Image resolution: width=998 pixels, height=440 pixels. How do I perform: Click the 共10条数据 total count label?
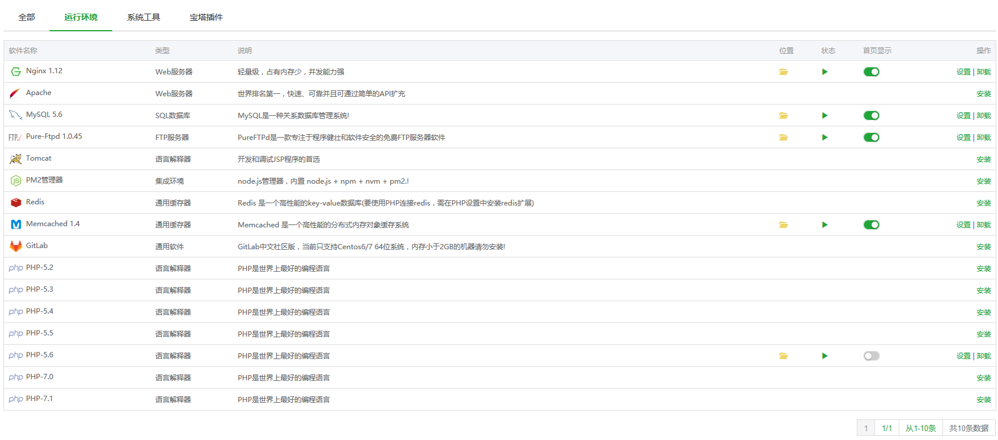[x=969, y=428]
